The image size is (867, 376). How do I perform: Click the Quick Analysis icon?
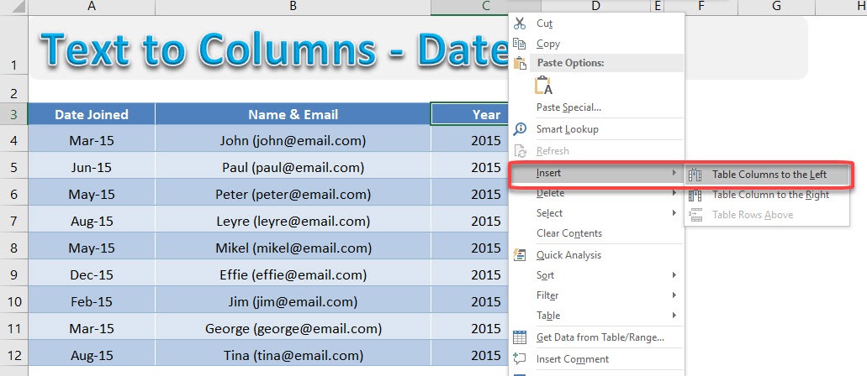519,255
